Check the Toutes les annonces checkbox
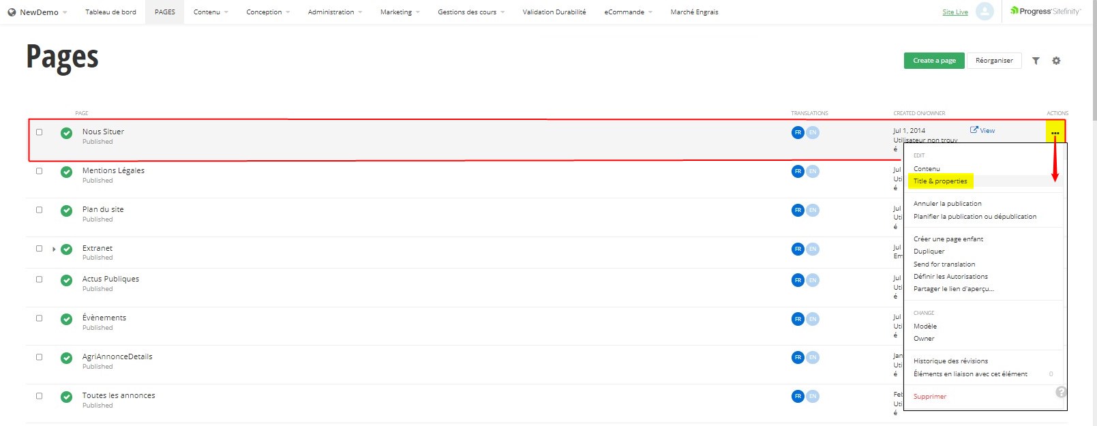1097x426 pixels. [x=39, y=396]
